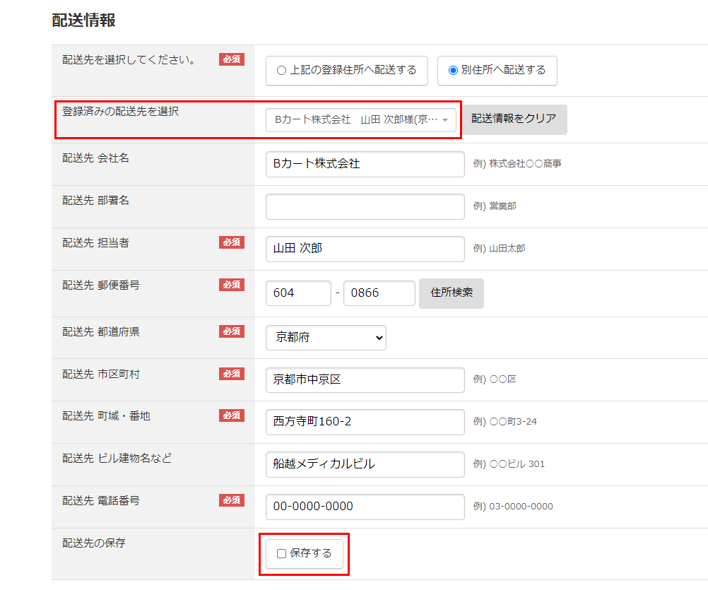Viewport: 708px width, 590px height.
Task: Click the example text 例) 株式会社○○商事
Action: 517,164
